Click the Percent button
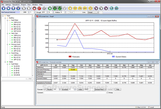161x109 pixels. coord(50,90)
